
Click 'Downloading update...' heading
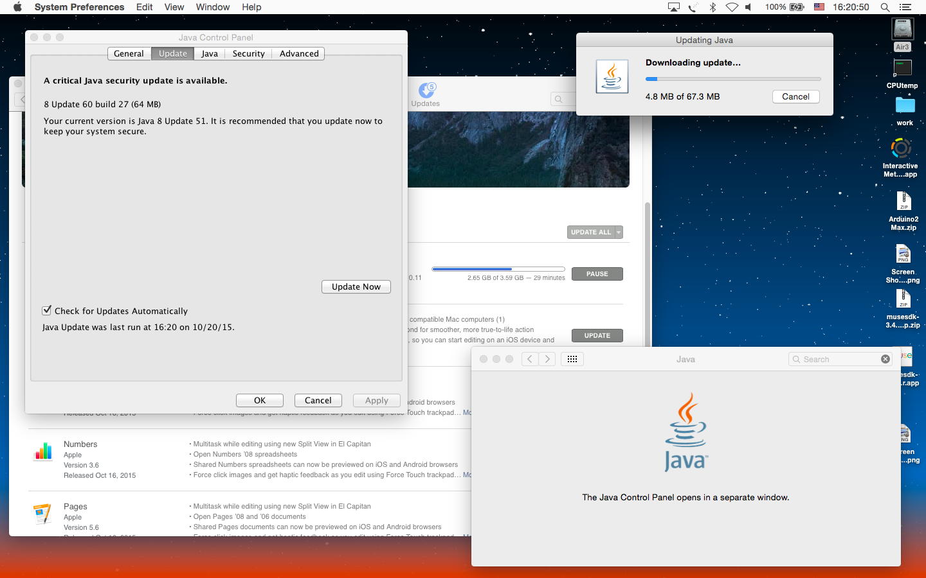tap(693, 62)
